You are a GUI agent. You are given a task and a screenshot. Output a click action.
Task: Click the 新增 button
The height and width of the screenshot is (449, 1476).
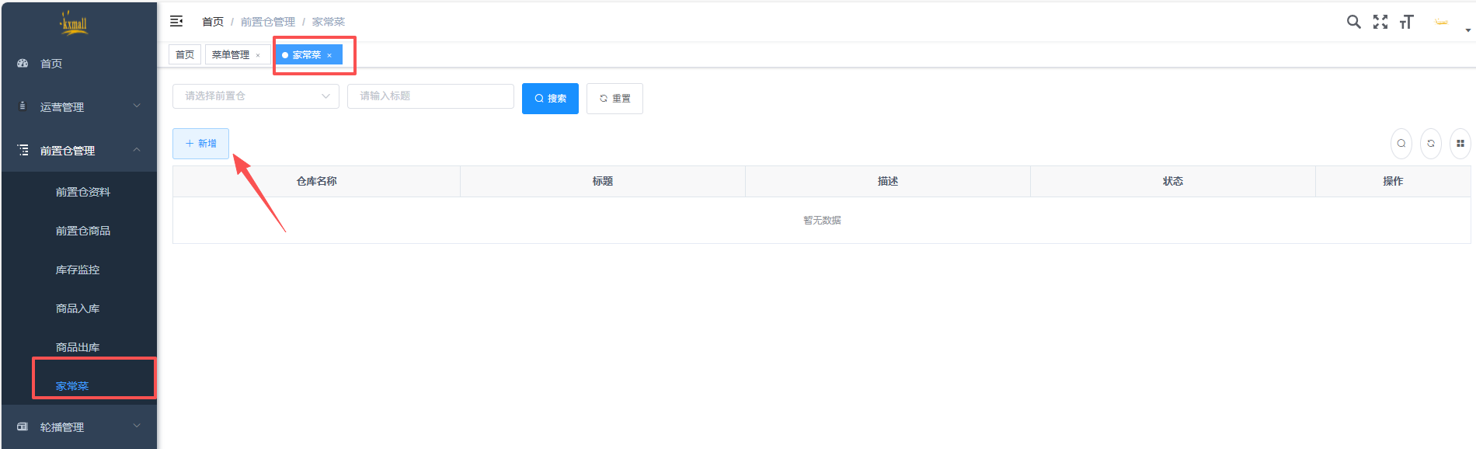tap(200, 144)
